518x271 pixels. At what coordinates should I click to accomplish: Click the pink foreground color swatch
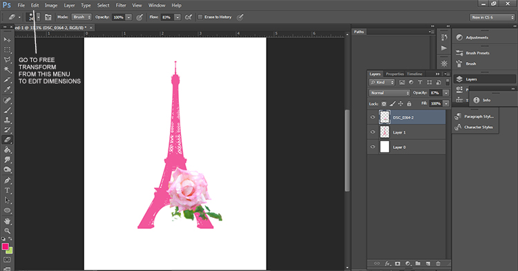[5, 246]
